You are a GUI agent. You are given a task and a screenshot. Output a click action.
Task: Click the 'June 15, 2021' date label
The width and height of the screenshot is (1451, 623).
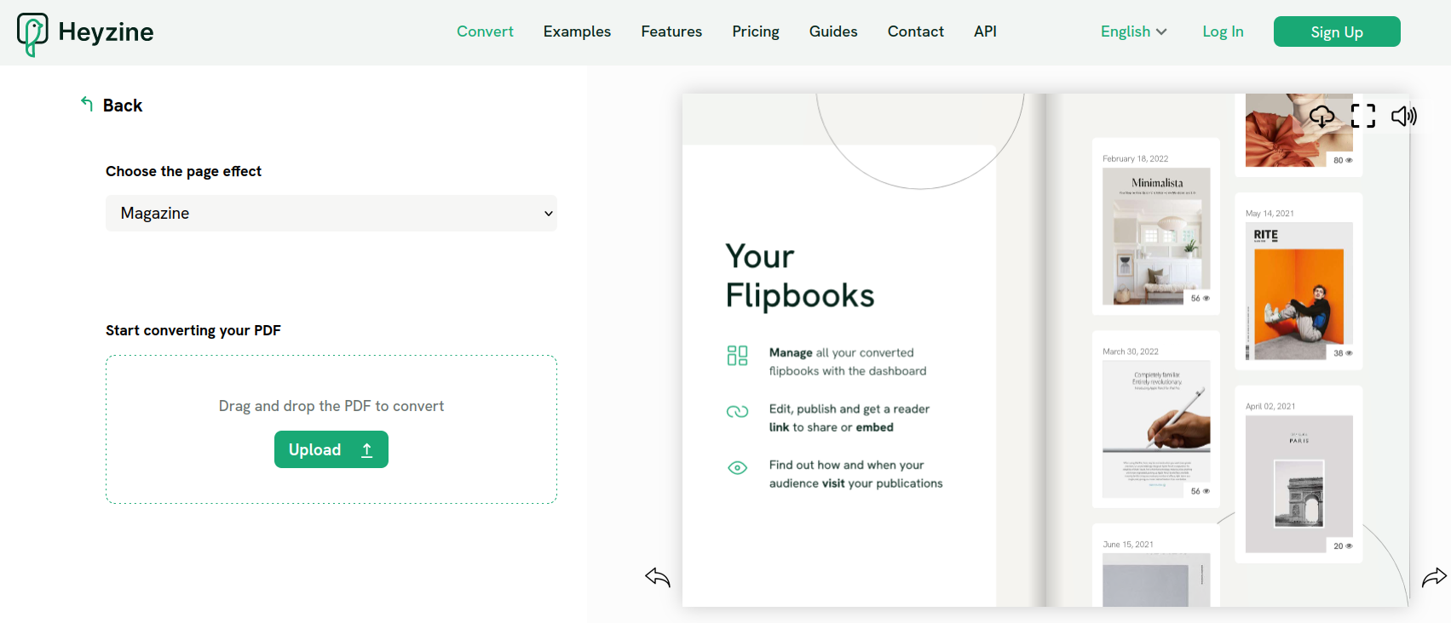pyautogui.click(x=1128, y=545)
